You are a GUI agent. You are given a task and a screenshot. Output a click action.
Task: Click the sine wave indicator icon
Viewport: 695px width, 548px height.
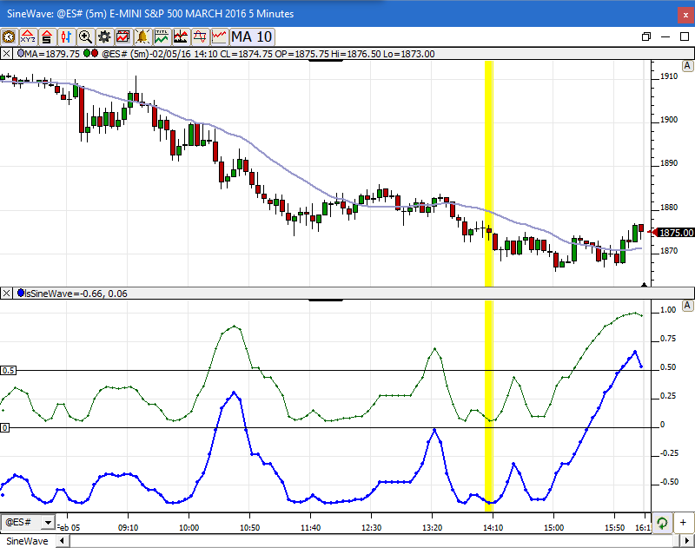point(200,36)
